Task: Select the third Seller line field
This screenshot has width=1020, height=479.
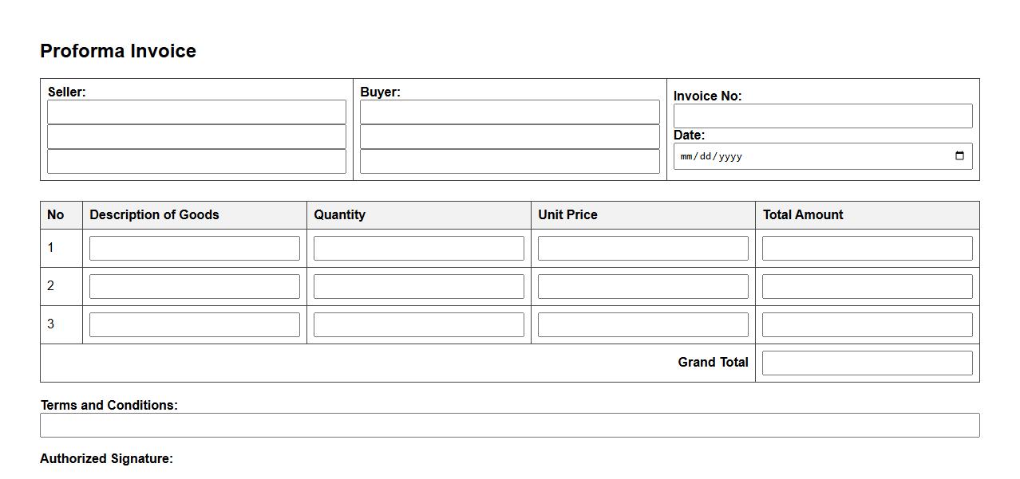Action: [x=196, y=161]
